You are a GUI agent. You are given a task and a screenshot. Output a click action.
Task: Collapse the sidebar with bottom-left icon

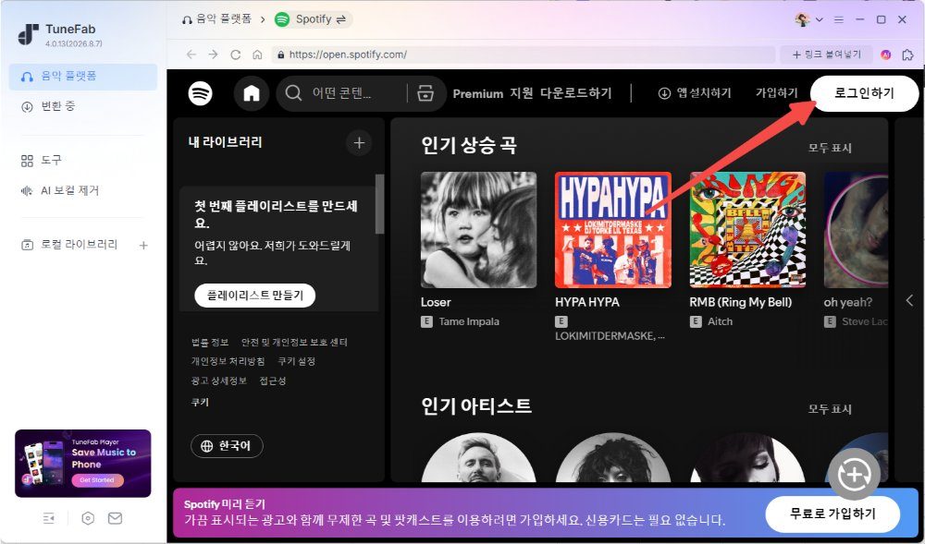[x=49, y=518]
